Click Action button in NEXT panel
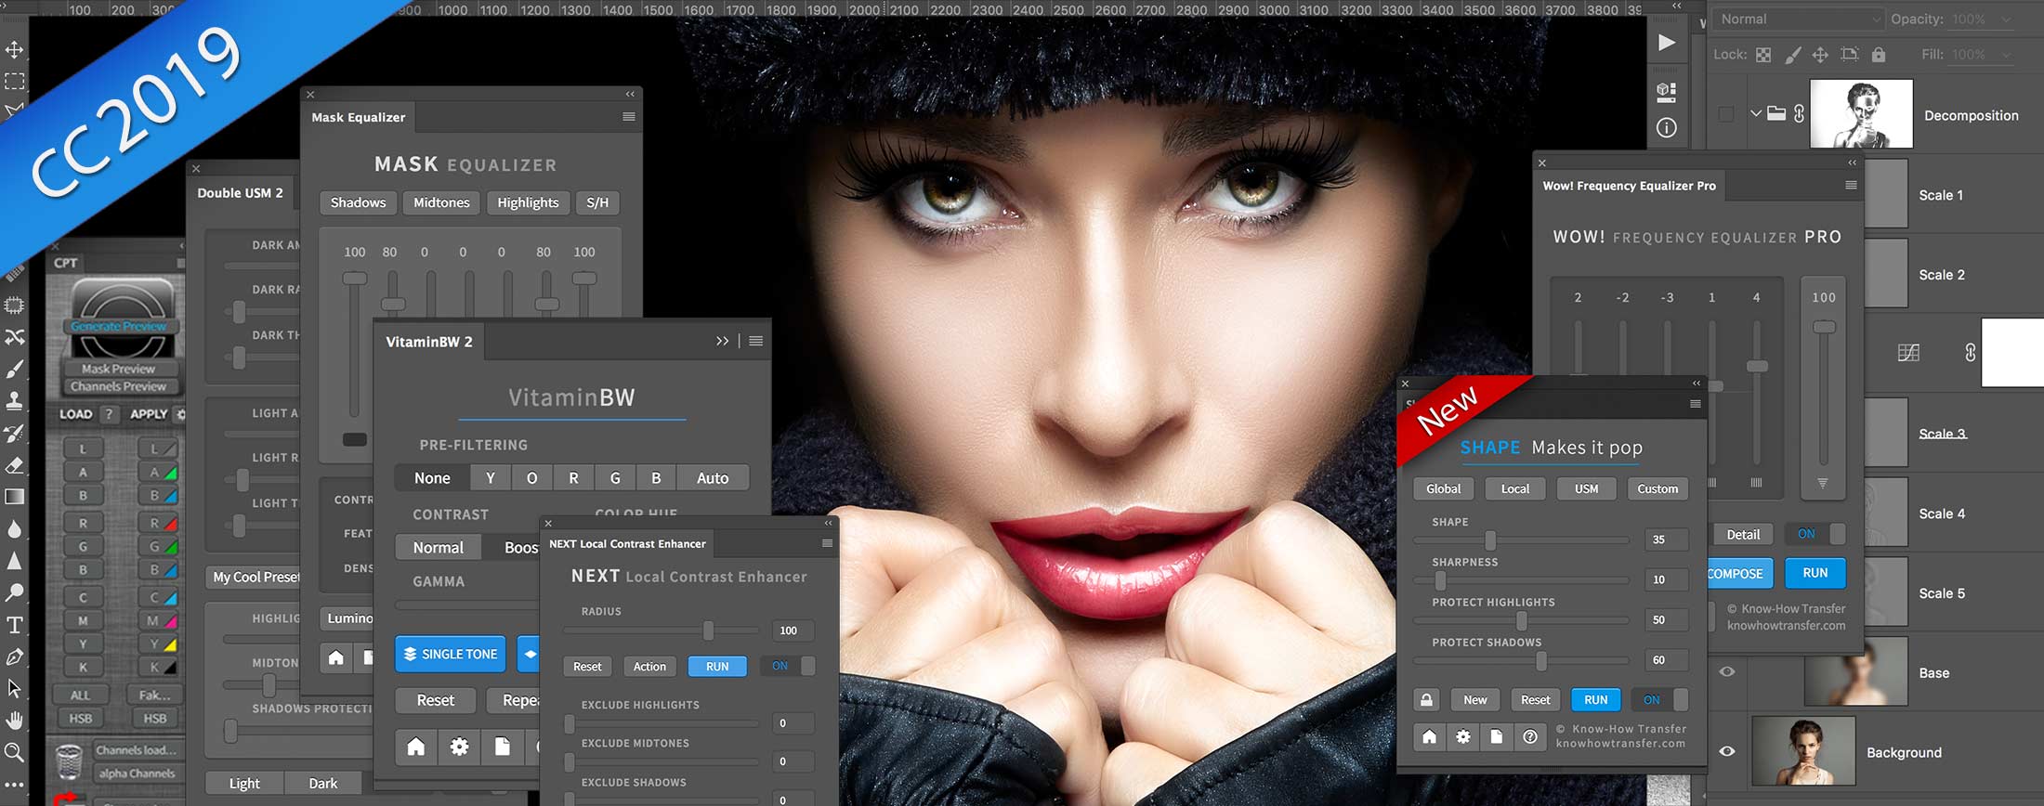Screen dimensions: 2044x806 (x=649, y=667)
